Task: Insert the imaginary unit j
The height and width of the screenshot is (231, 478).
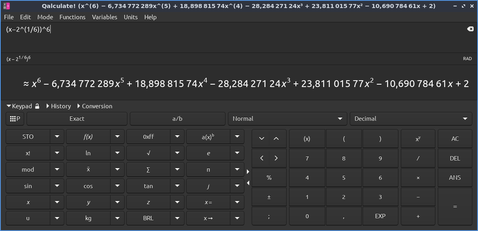Action: [x=209, y=186]
